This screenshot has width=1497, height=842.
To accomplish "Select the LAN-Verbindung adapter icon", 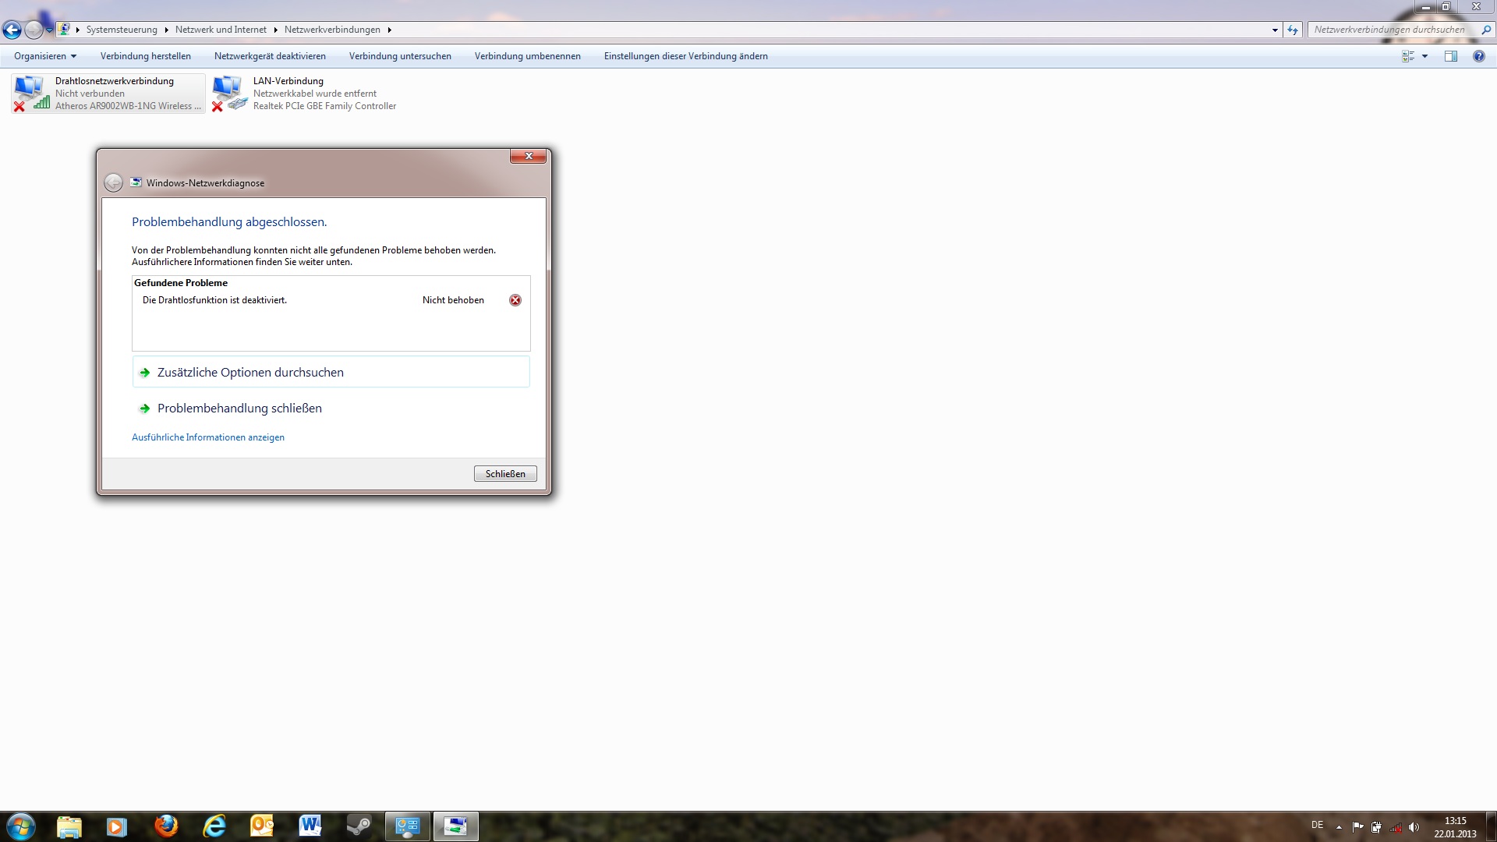I will point(229,93).
